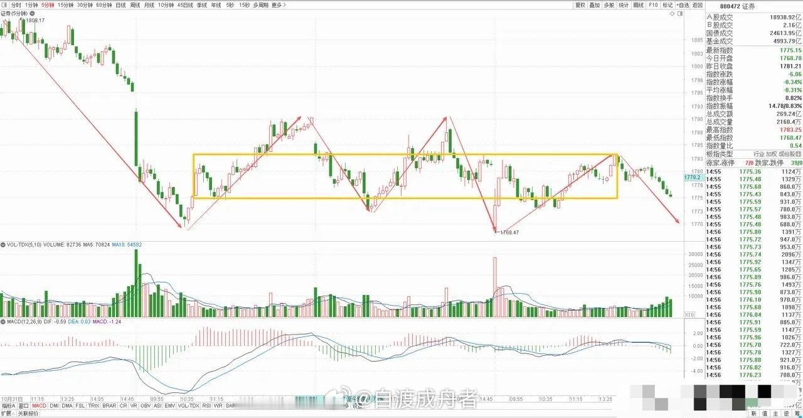Select the VR indicator tab
Image resolution: width=803 pixels, height=418 pixels.
[x=134, y=406]
